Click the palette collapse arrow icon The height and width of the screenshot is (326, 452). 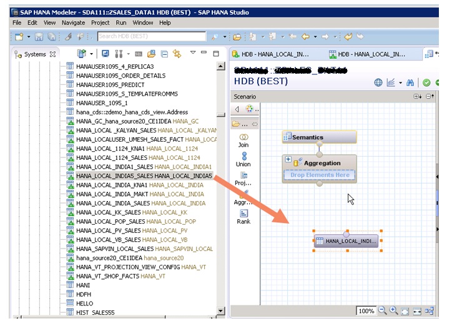tap(237, 109)
